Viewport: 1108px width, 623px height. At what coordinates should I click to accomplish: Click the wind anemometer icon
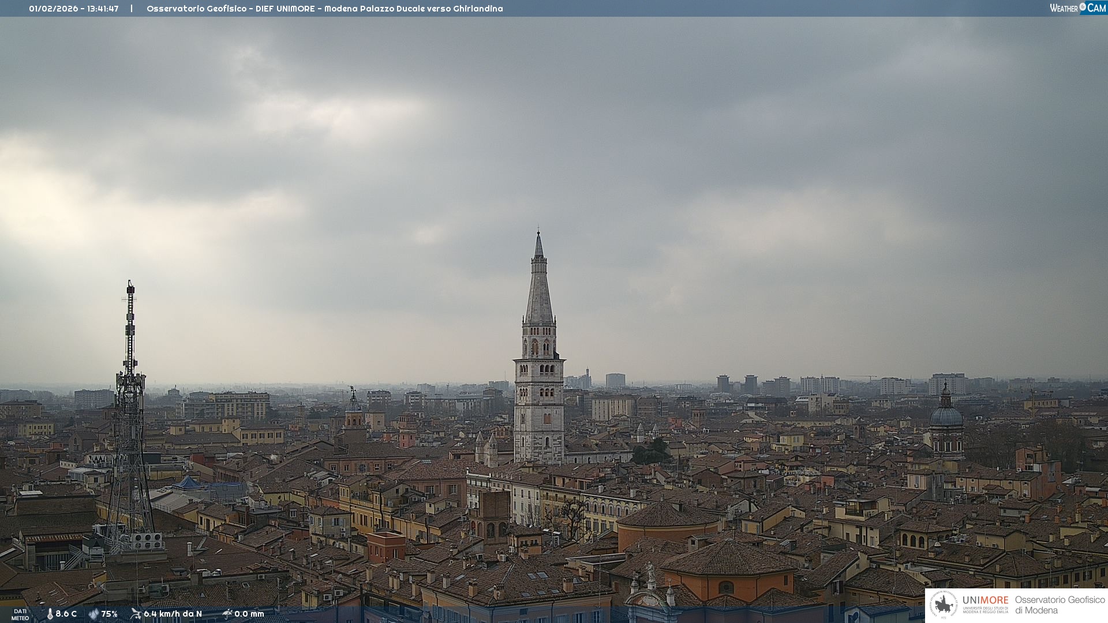(x=136, y=614)
